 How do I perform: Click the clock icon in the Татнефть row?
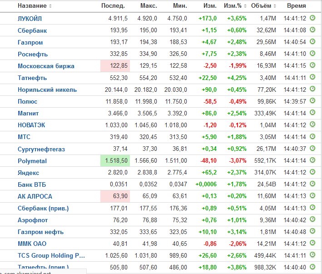click(312, 77)
